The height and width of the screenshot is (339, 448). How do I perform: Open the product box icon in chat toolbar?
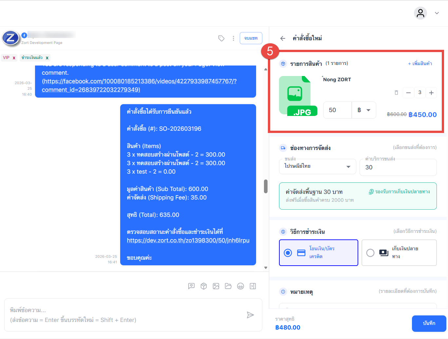point(204,286)
